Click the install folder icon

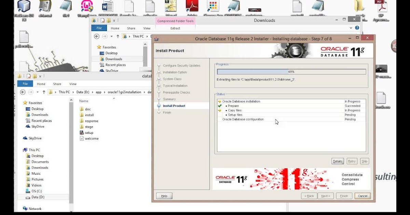pos(82,115)
